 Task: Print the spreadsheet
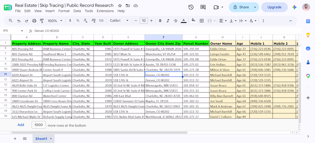34,21
